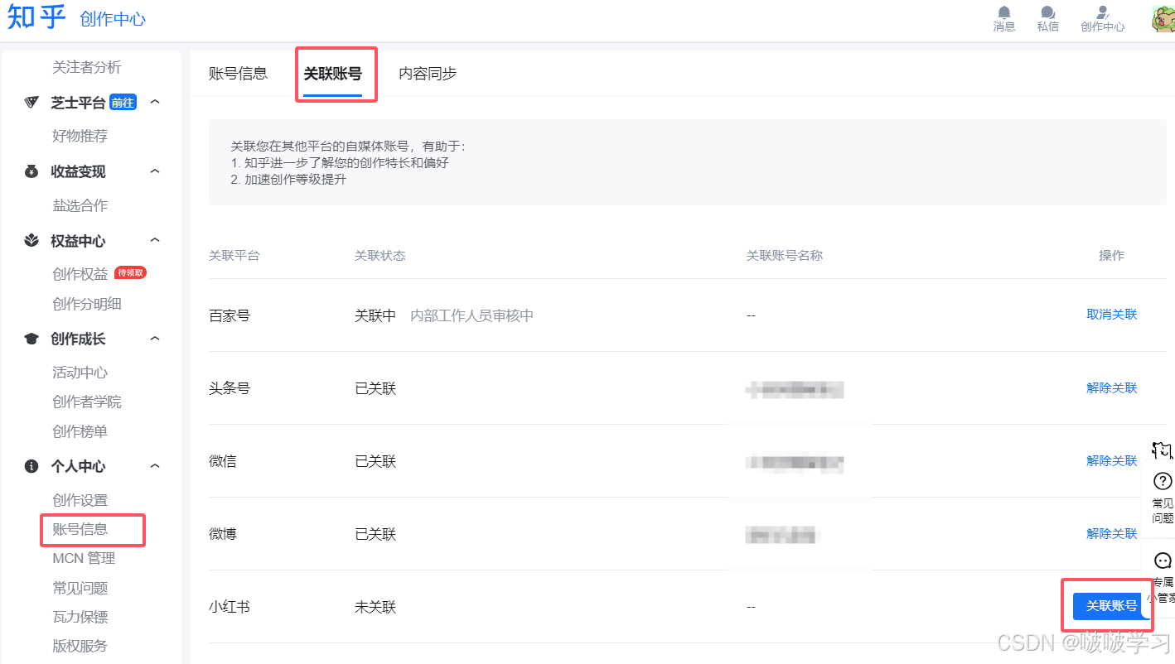Click the 创作成长 graduation cap icon
This screenshot has width=1175, height=664.
click(x=31, y=339)
